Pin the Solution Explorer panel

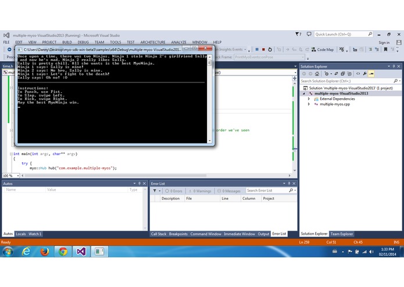click(x=394, y=66)
